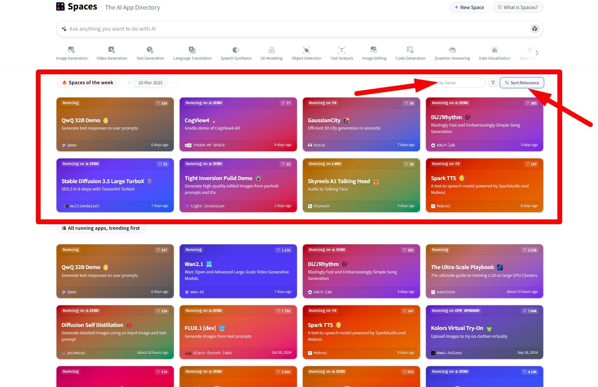Viewport: 598px width, 387px height.
Task: Click 'Generate images from text prompts' text
Action: tap(218, 336)
